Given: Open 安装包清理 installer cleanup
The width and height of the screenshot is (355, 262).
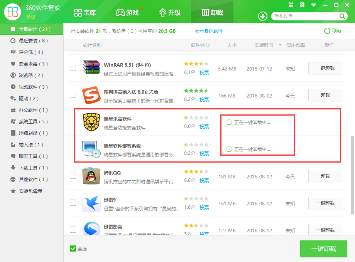Looking at the screenshot, I should [x=32, y=191].
